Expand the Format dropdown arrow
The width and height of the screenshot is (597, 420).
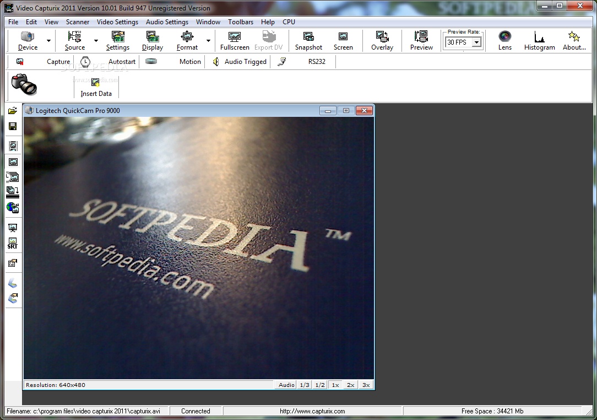208,41
